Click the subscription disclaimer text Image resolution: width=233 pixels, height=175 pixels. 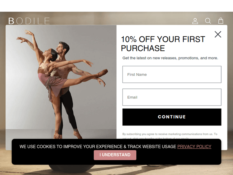(x=170, y=136)
